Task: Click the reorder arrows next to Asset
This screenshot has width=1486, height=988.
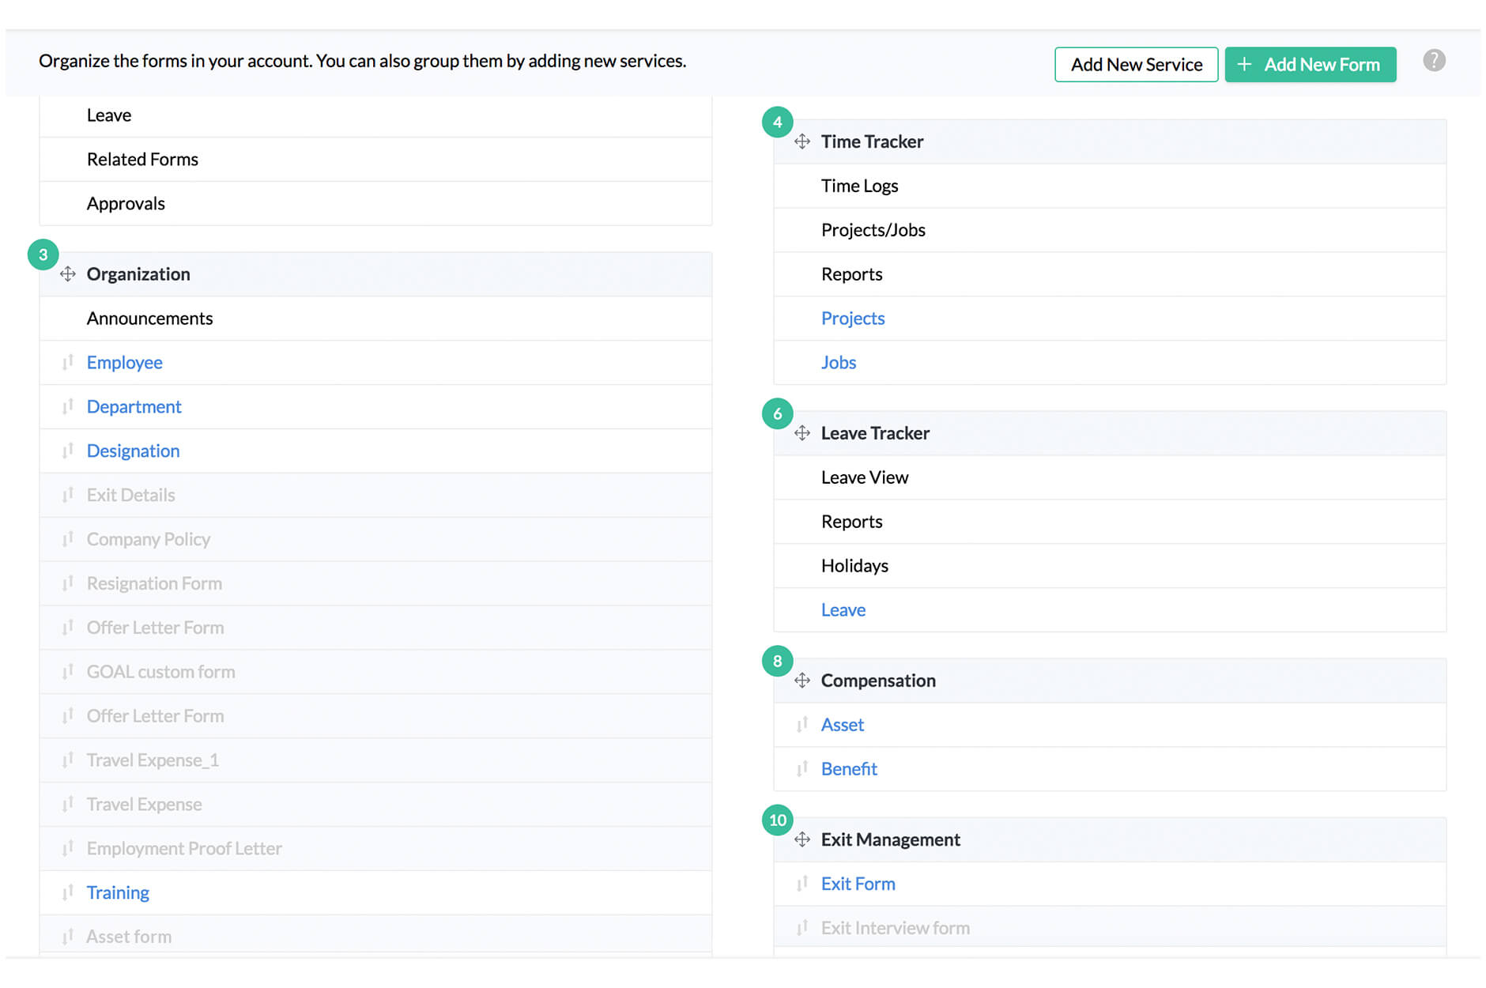Action: [801, 725]
